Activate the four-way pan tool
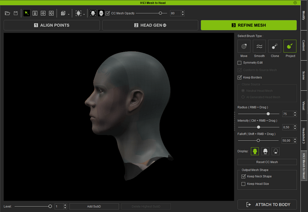This screenshot has height=212, width=308. tap(43, 13)
